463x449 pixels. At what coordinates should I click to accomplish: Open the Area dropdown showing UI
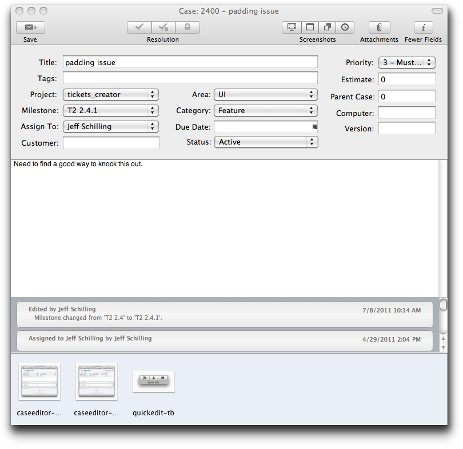click(x=266, y=94)
